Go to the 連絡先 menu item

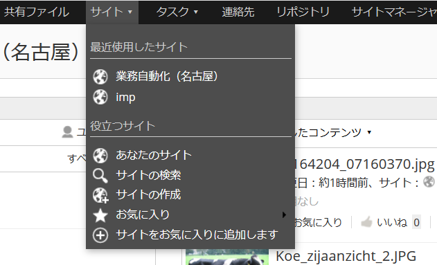point(238,12)
